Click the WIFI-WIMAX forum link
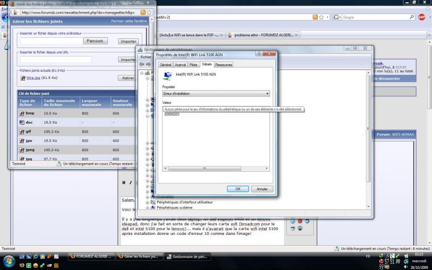432x270 pixels. click(x=403, y=134)
